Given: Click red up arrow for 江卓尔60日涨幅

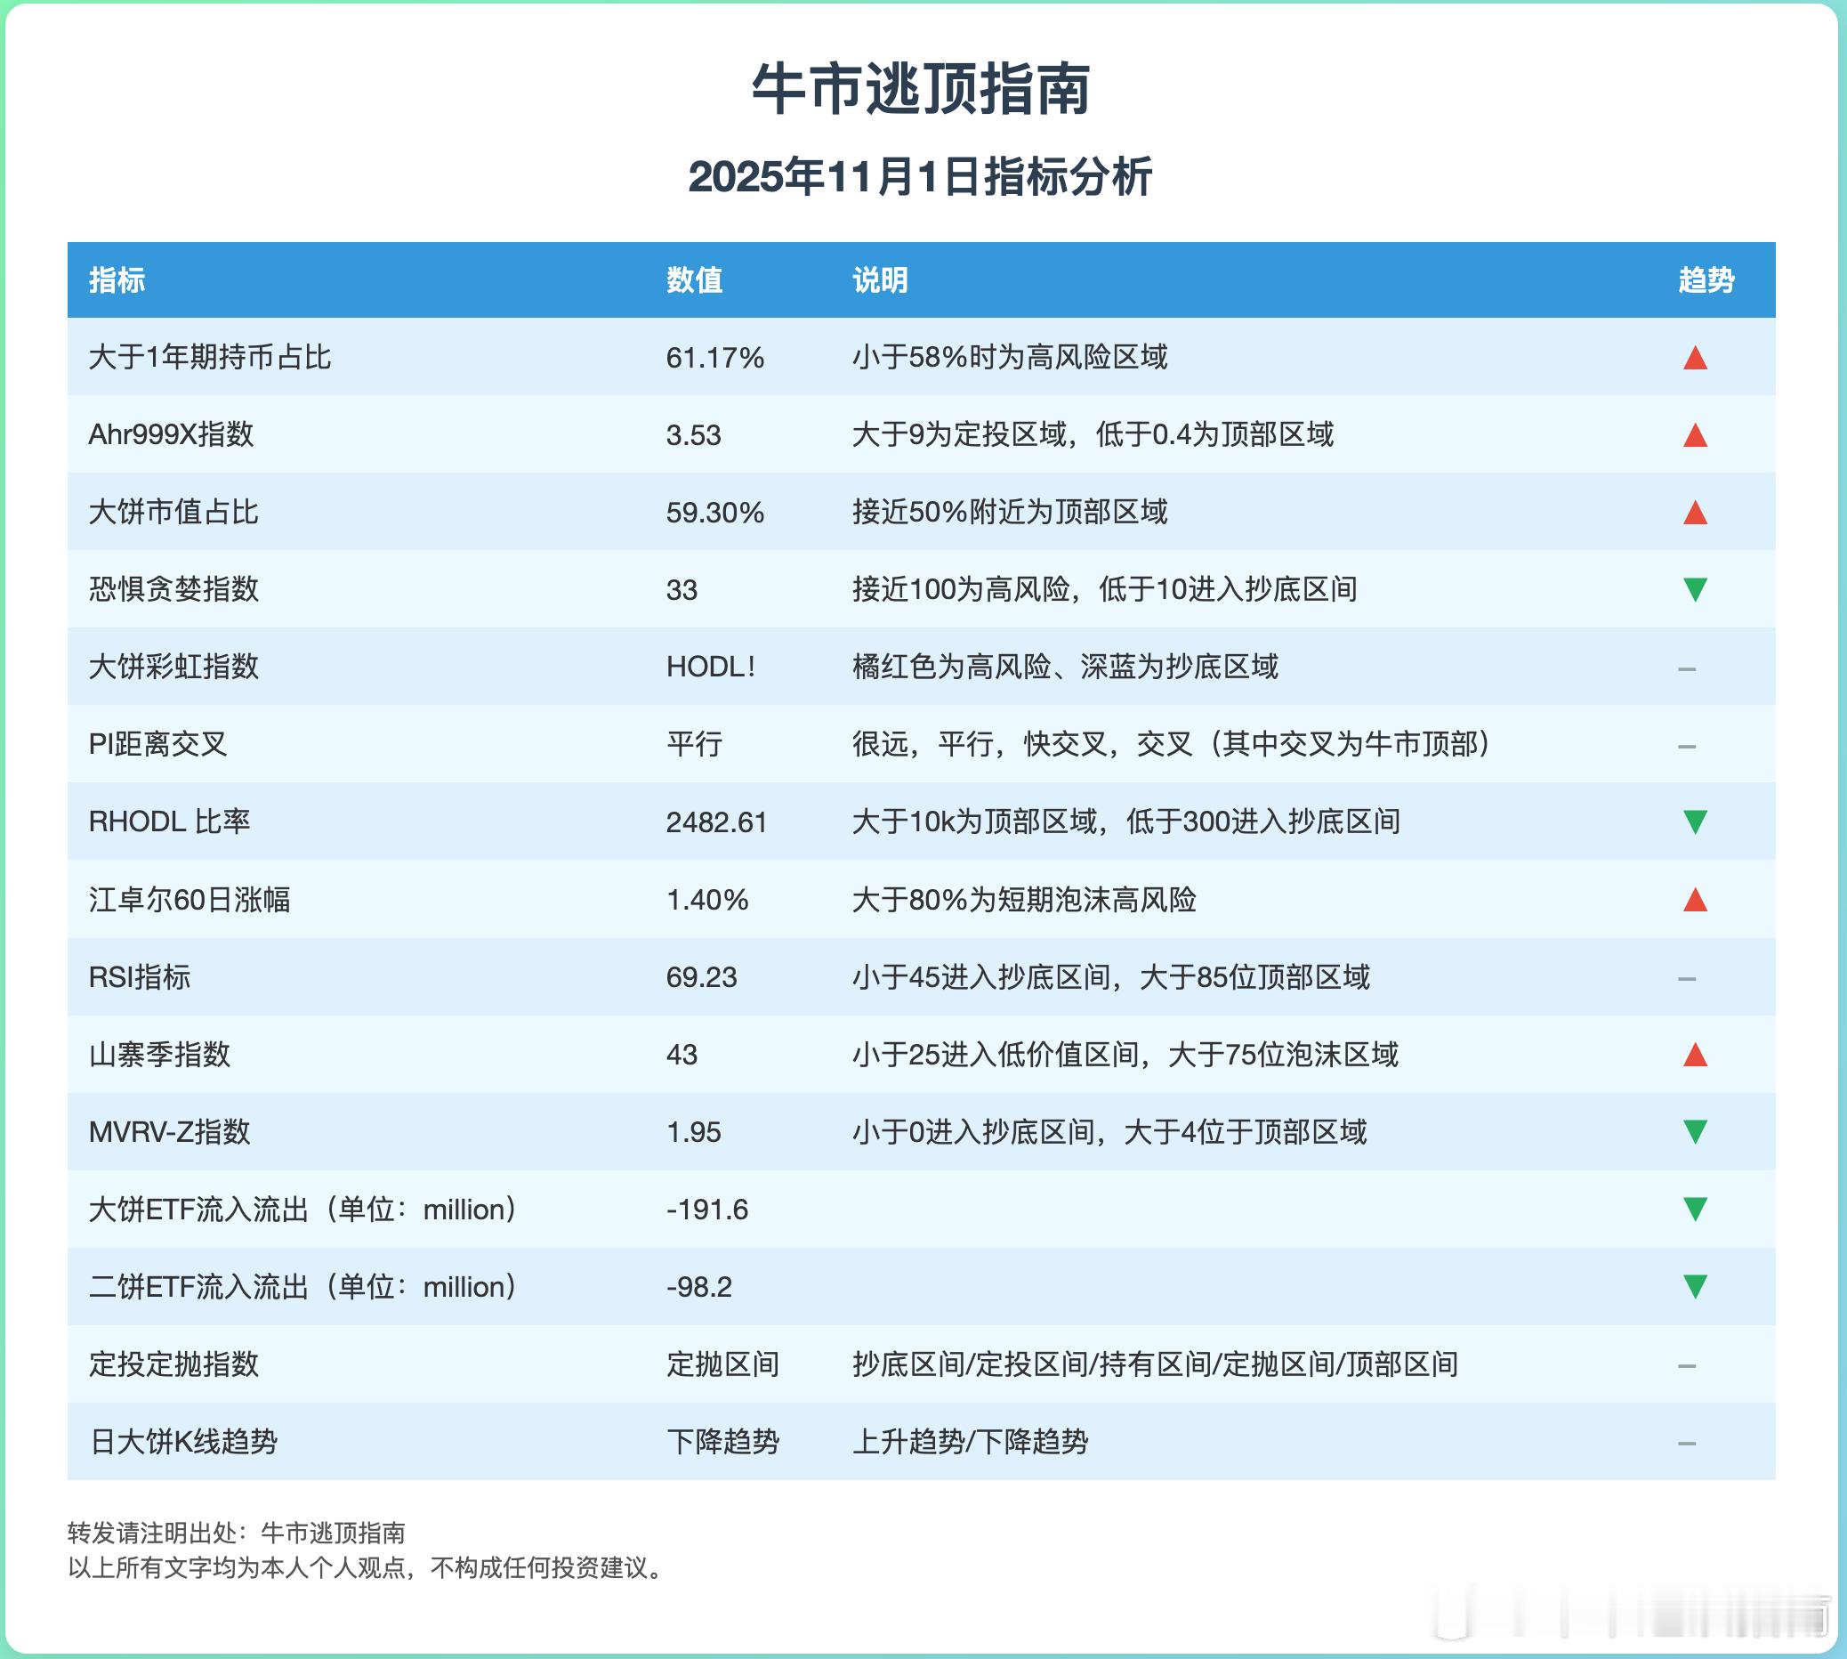Looking at the screenshot, I should 1694,901.
